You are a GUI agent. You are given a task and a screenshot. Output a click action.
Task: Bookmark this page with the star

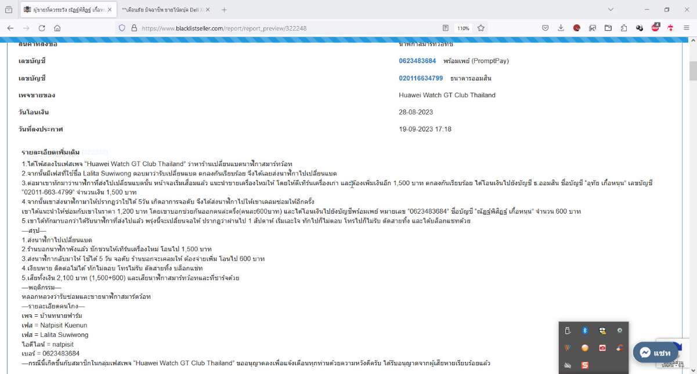click(481, 28)
